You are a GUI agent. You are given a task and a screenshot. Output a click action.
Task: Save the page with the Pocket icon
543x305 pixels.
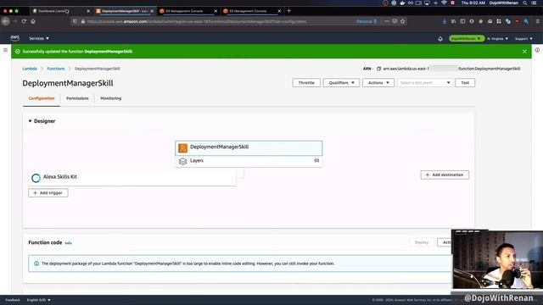pos(395,21)
